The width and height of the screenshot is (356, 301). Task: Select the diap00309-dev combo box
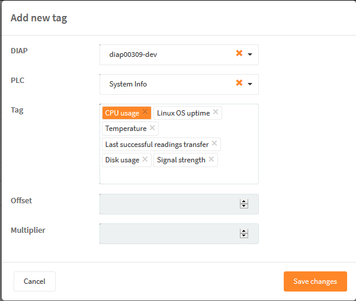[179, 55]
